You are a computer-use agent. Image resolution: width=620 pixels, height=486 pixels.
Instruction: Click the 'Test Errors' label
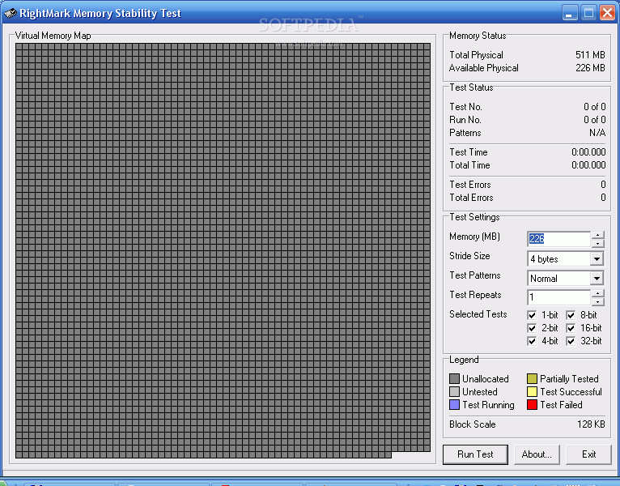tap(469, 185)
